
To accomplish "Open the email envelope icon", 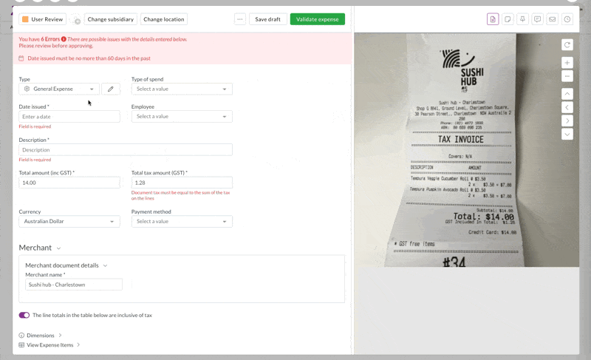I will 552,19.
